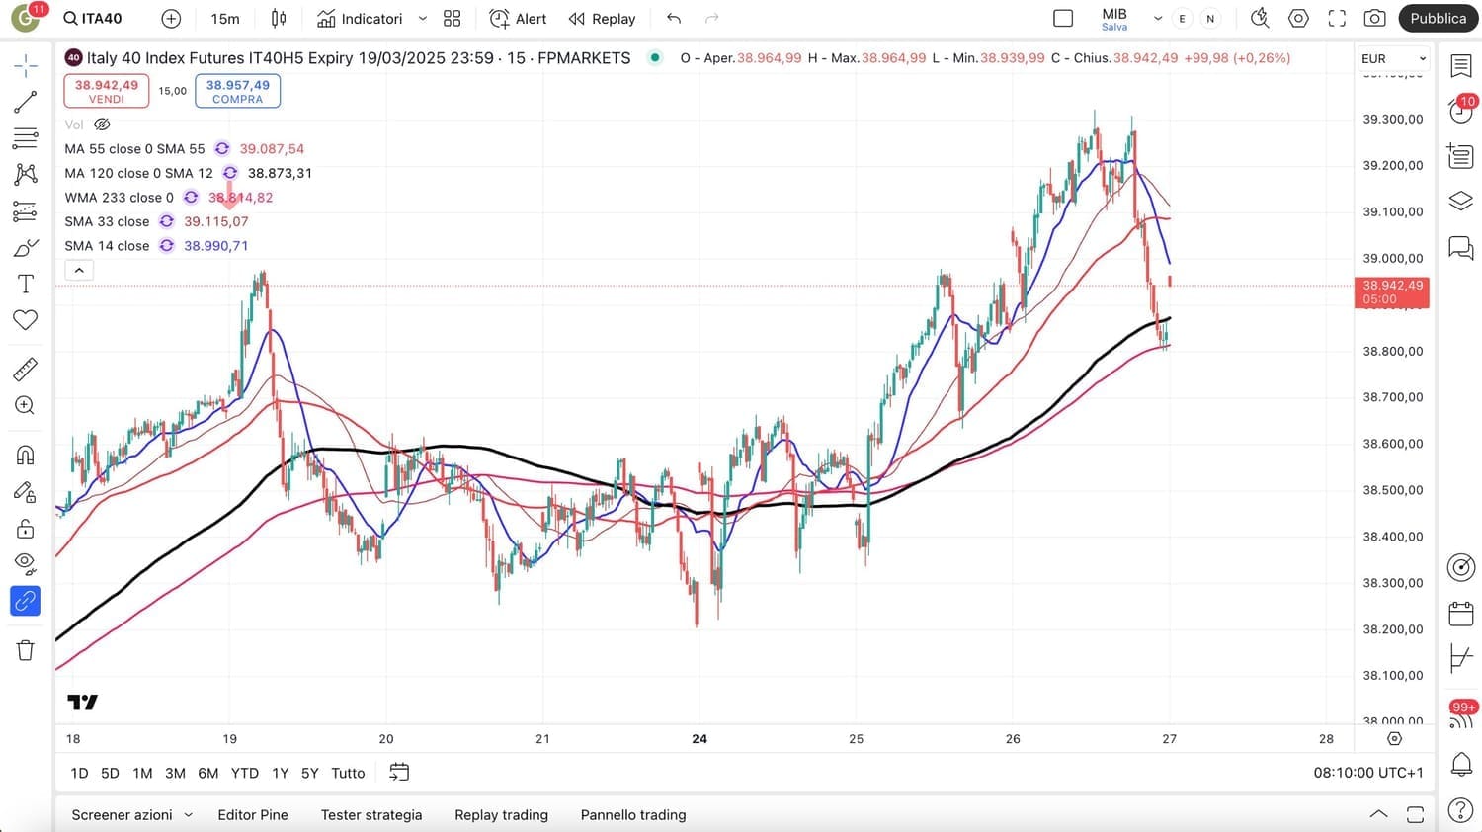Toggle lock all drawings tool

[x=26, y=529]
